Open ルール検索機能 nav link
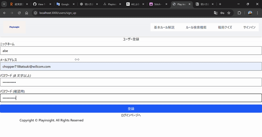Viewport: 262px width, 137px height. click(x=196, y=27)
